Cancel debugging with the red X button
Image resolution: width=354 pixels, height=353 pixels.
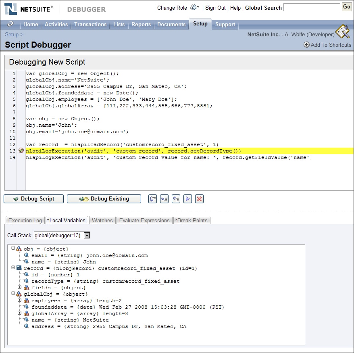(x=199, y=199)
